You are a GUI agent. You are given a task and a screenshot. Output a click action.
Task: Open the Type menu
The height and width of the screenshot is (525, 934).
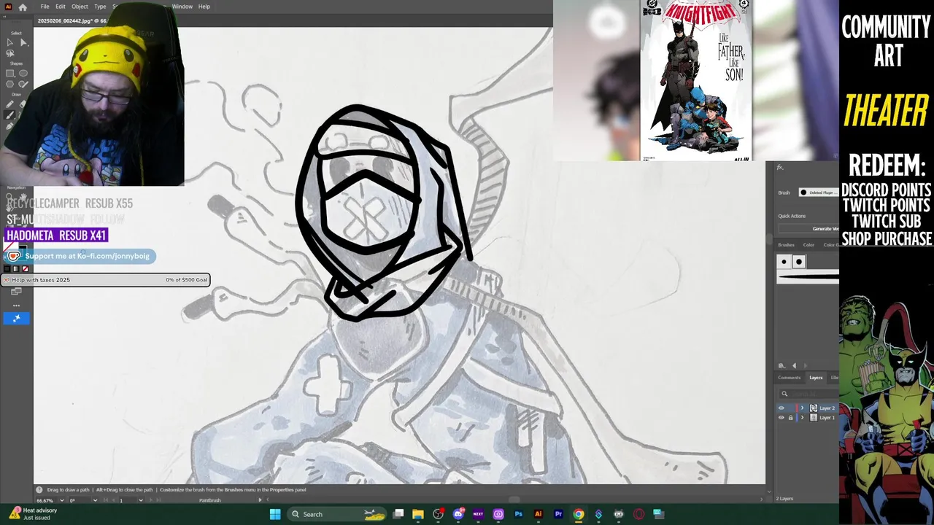coord(100,7)
